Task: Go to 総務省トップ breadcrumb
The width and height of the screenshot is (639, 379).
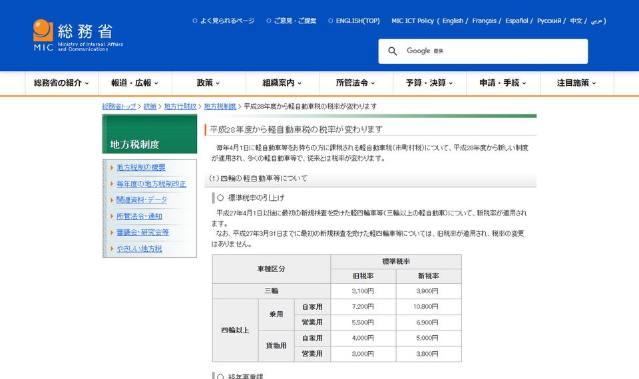Action: point(119,106)
